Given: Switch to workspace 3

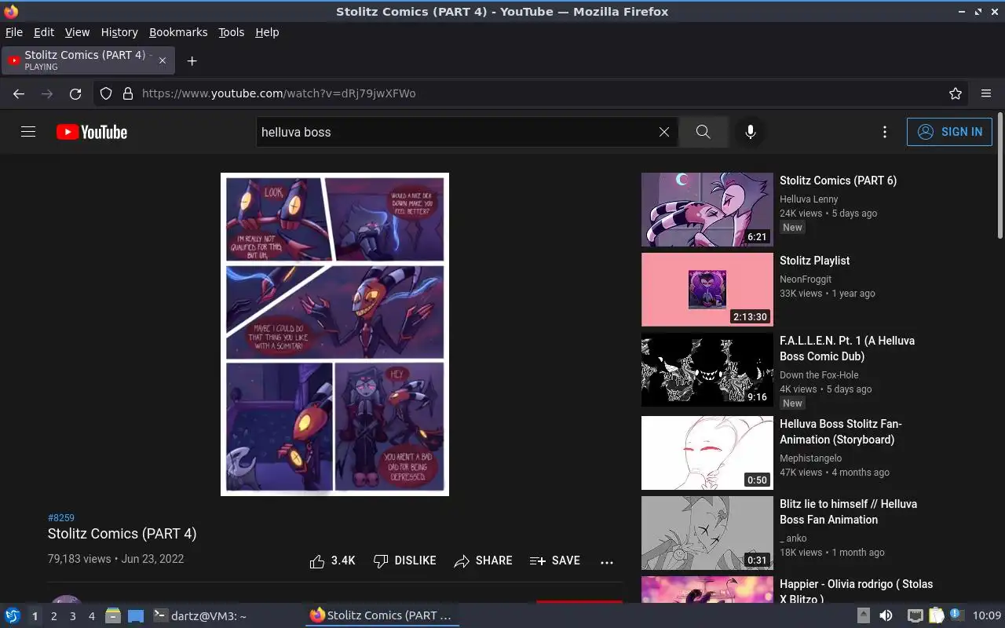Looking at the screenshot, I should click(x=72, y=616).
